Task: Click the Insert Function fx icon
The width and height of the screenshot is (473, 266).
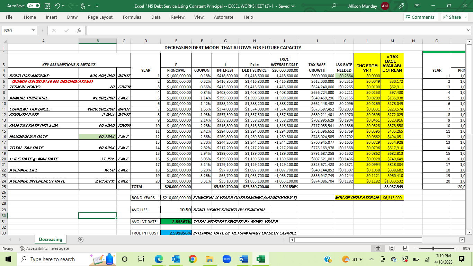Action: (x=79, y=30)
